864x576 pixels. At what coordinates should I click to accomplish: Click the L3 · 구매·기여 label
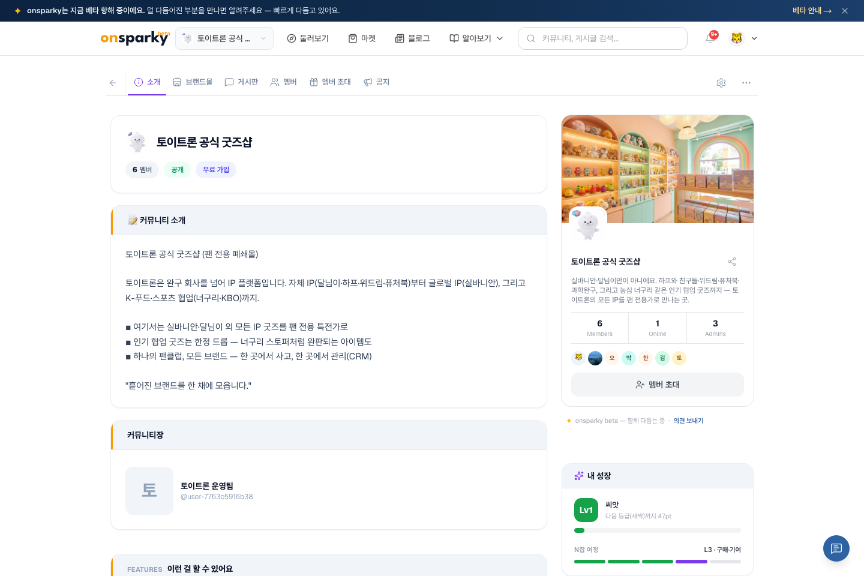pyautogui.click(x=722, y=550)
